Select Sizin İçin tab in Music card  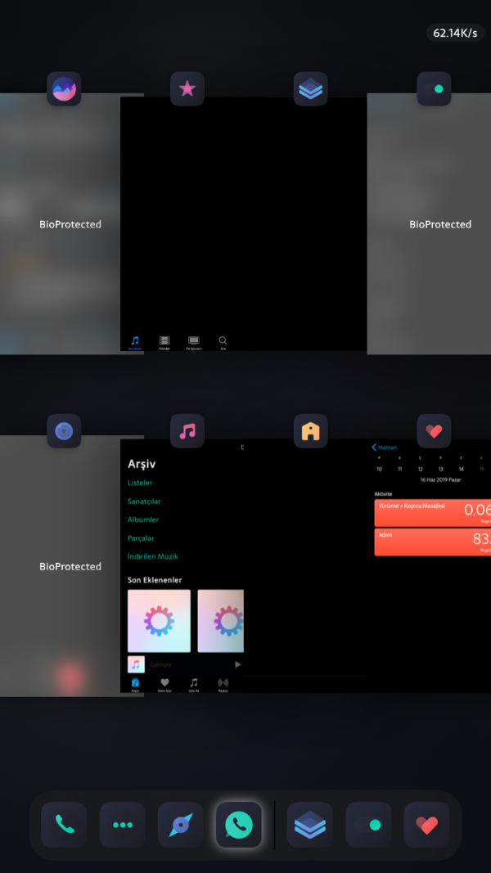[164, 685]
